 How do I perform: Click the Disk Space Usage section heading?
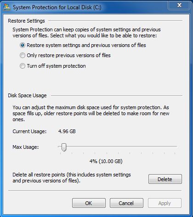pos(27,95)
